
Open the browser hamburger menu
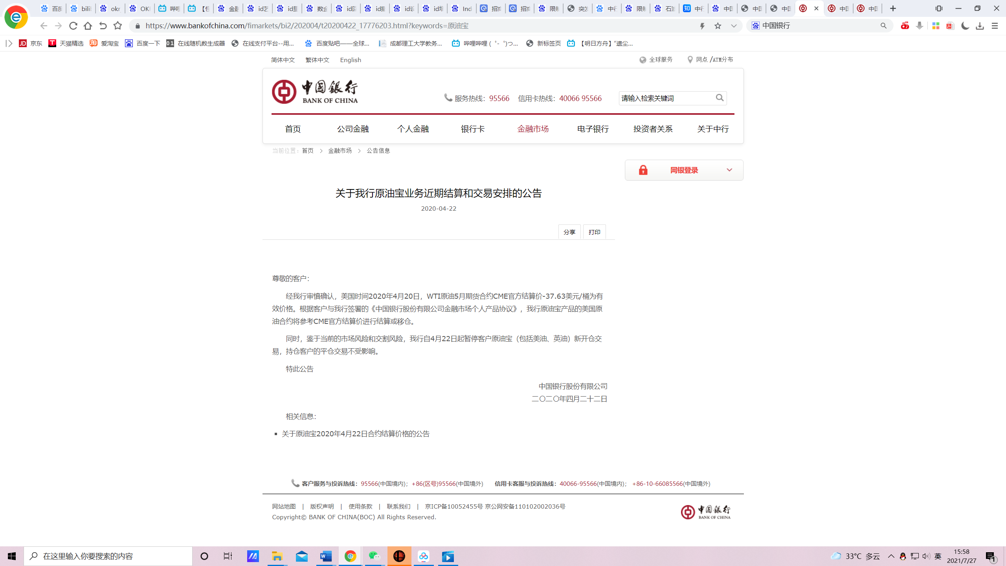(995, 26)
